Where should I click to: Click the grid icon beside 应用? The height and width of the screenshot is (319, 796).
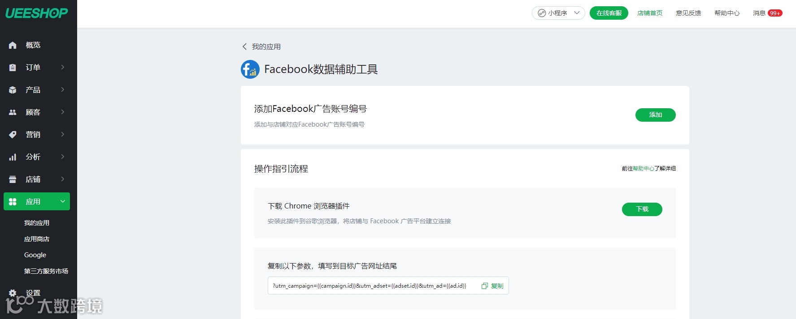click(13, 202)
